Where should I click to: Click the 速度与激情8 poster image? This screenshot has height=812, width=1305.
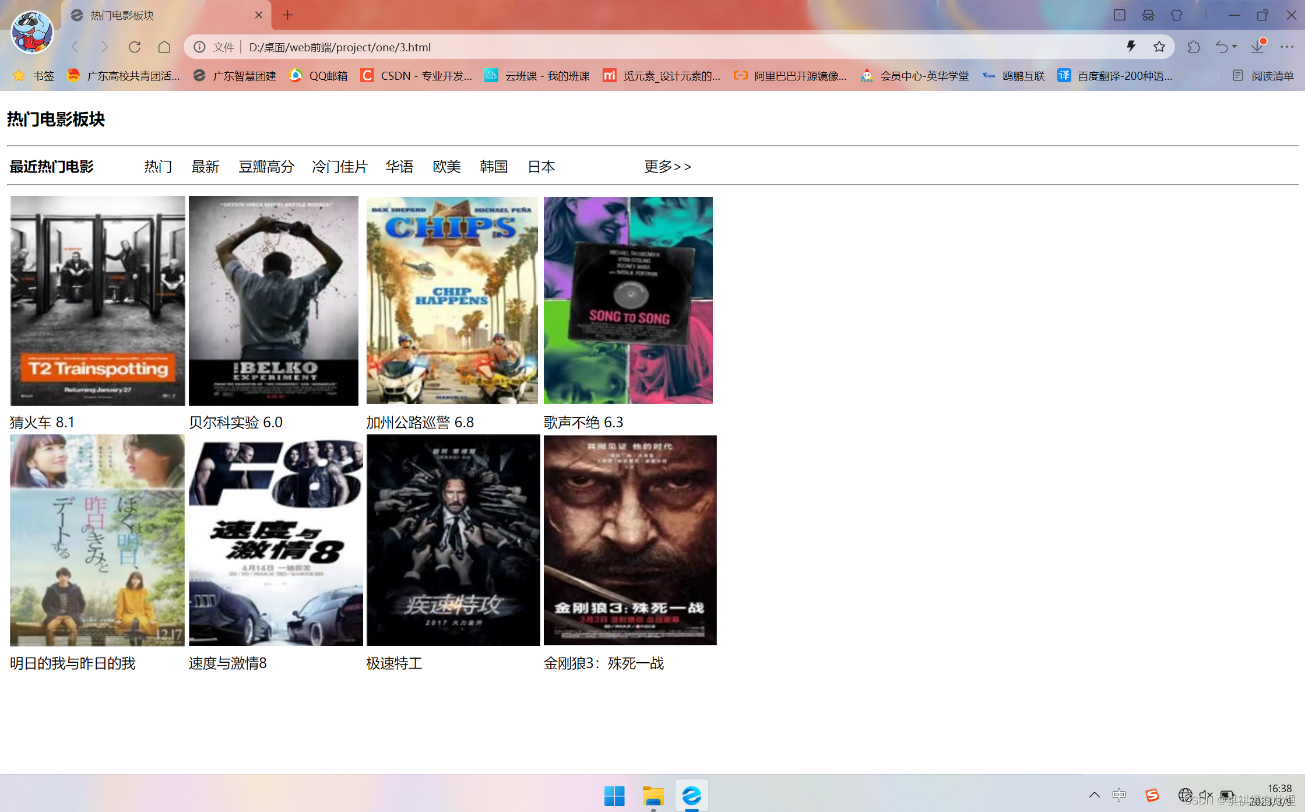(276, 540)
